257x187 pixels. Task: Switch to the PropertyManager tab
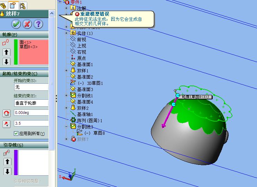[13, 6]
